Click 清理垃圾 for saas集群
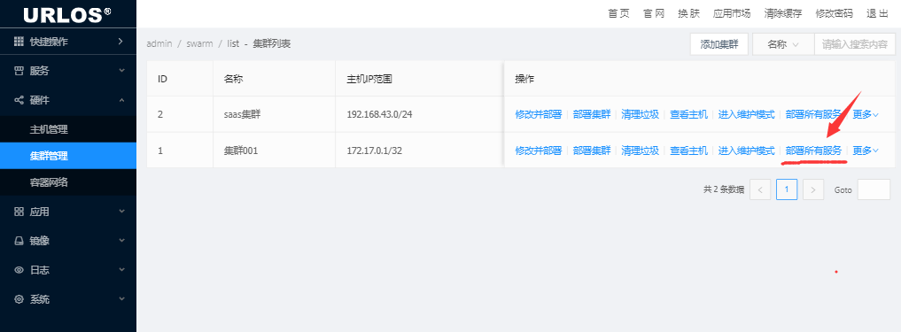The width and height of the screenshot is (901, 332). (x=641, y=114)
